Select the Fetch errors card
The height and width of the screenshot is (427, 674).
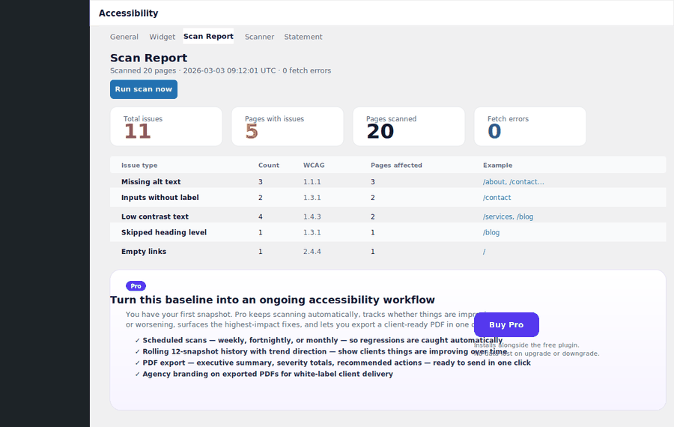pyautogui.click(x=529, y=127)
